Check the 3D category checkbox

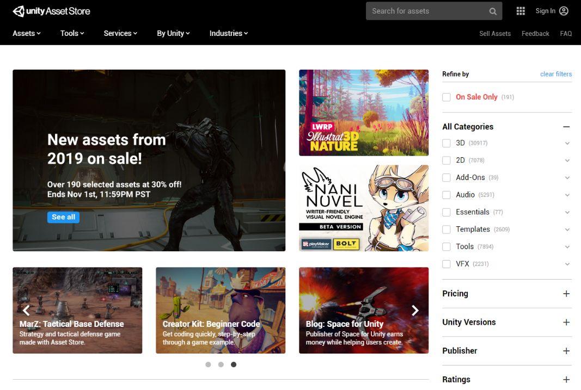[x=447, y=143]
